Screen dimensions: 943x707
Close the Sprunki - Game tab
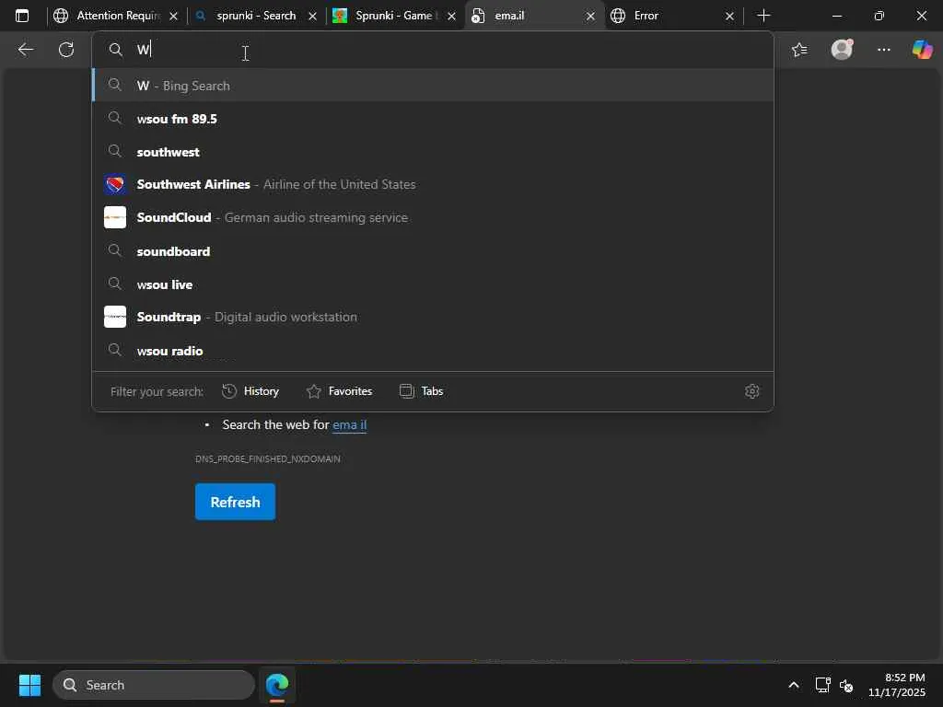pyautogui.click(x=451, y=17)
